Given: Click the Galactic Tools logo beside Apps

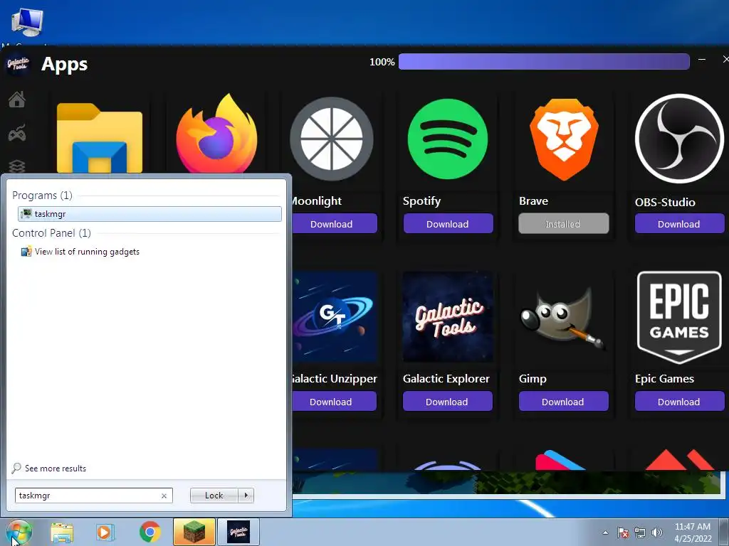Looking at the screenshot, I should coord(18,64).
